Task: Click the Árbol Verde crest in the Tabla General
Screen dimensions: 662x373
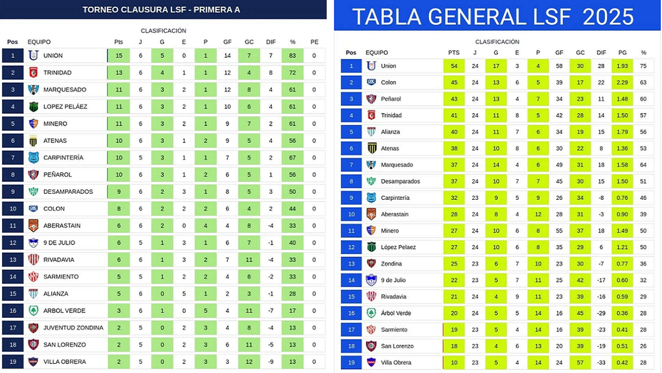Action: 371,313
